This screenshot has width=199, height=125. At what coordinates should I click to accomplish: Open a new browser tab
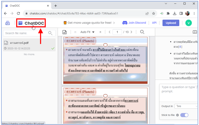[x=55, y=6]
